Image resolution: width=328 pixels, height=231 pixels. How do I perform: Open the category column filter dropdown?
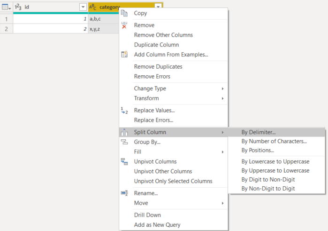pyautogui.click(x=158, y=6)
